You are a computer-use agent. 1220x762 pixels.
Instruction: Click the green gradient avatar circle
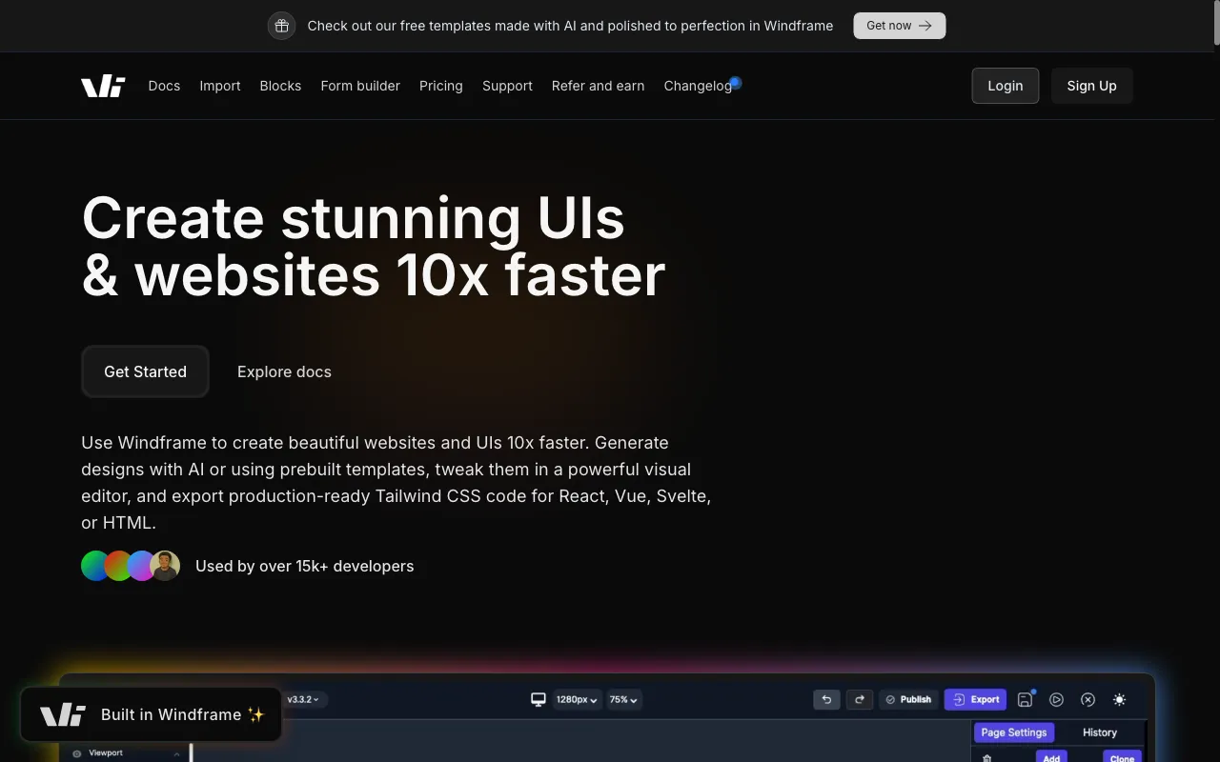93,566
